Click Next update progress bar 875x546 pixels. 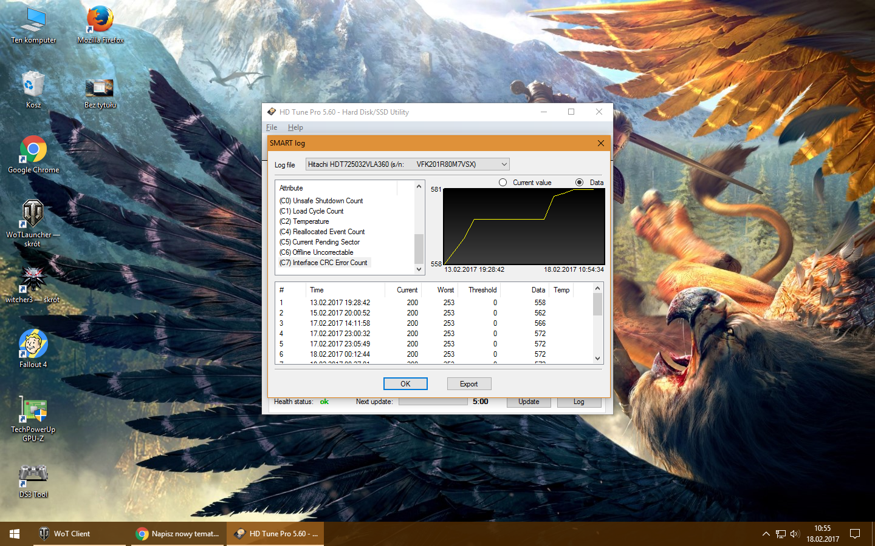[433, 402]
